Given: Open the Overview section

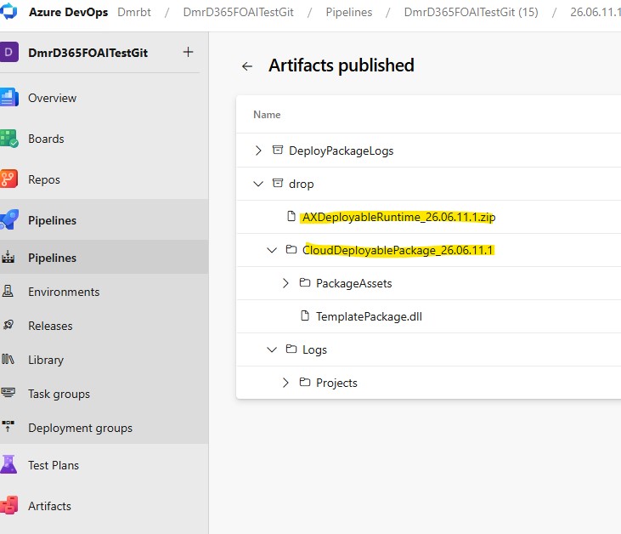Looking at the screenshot, I should 53,98.
